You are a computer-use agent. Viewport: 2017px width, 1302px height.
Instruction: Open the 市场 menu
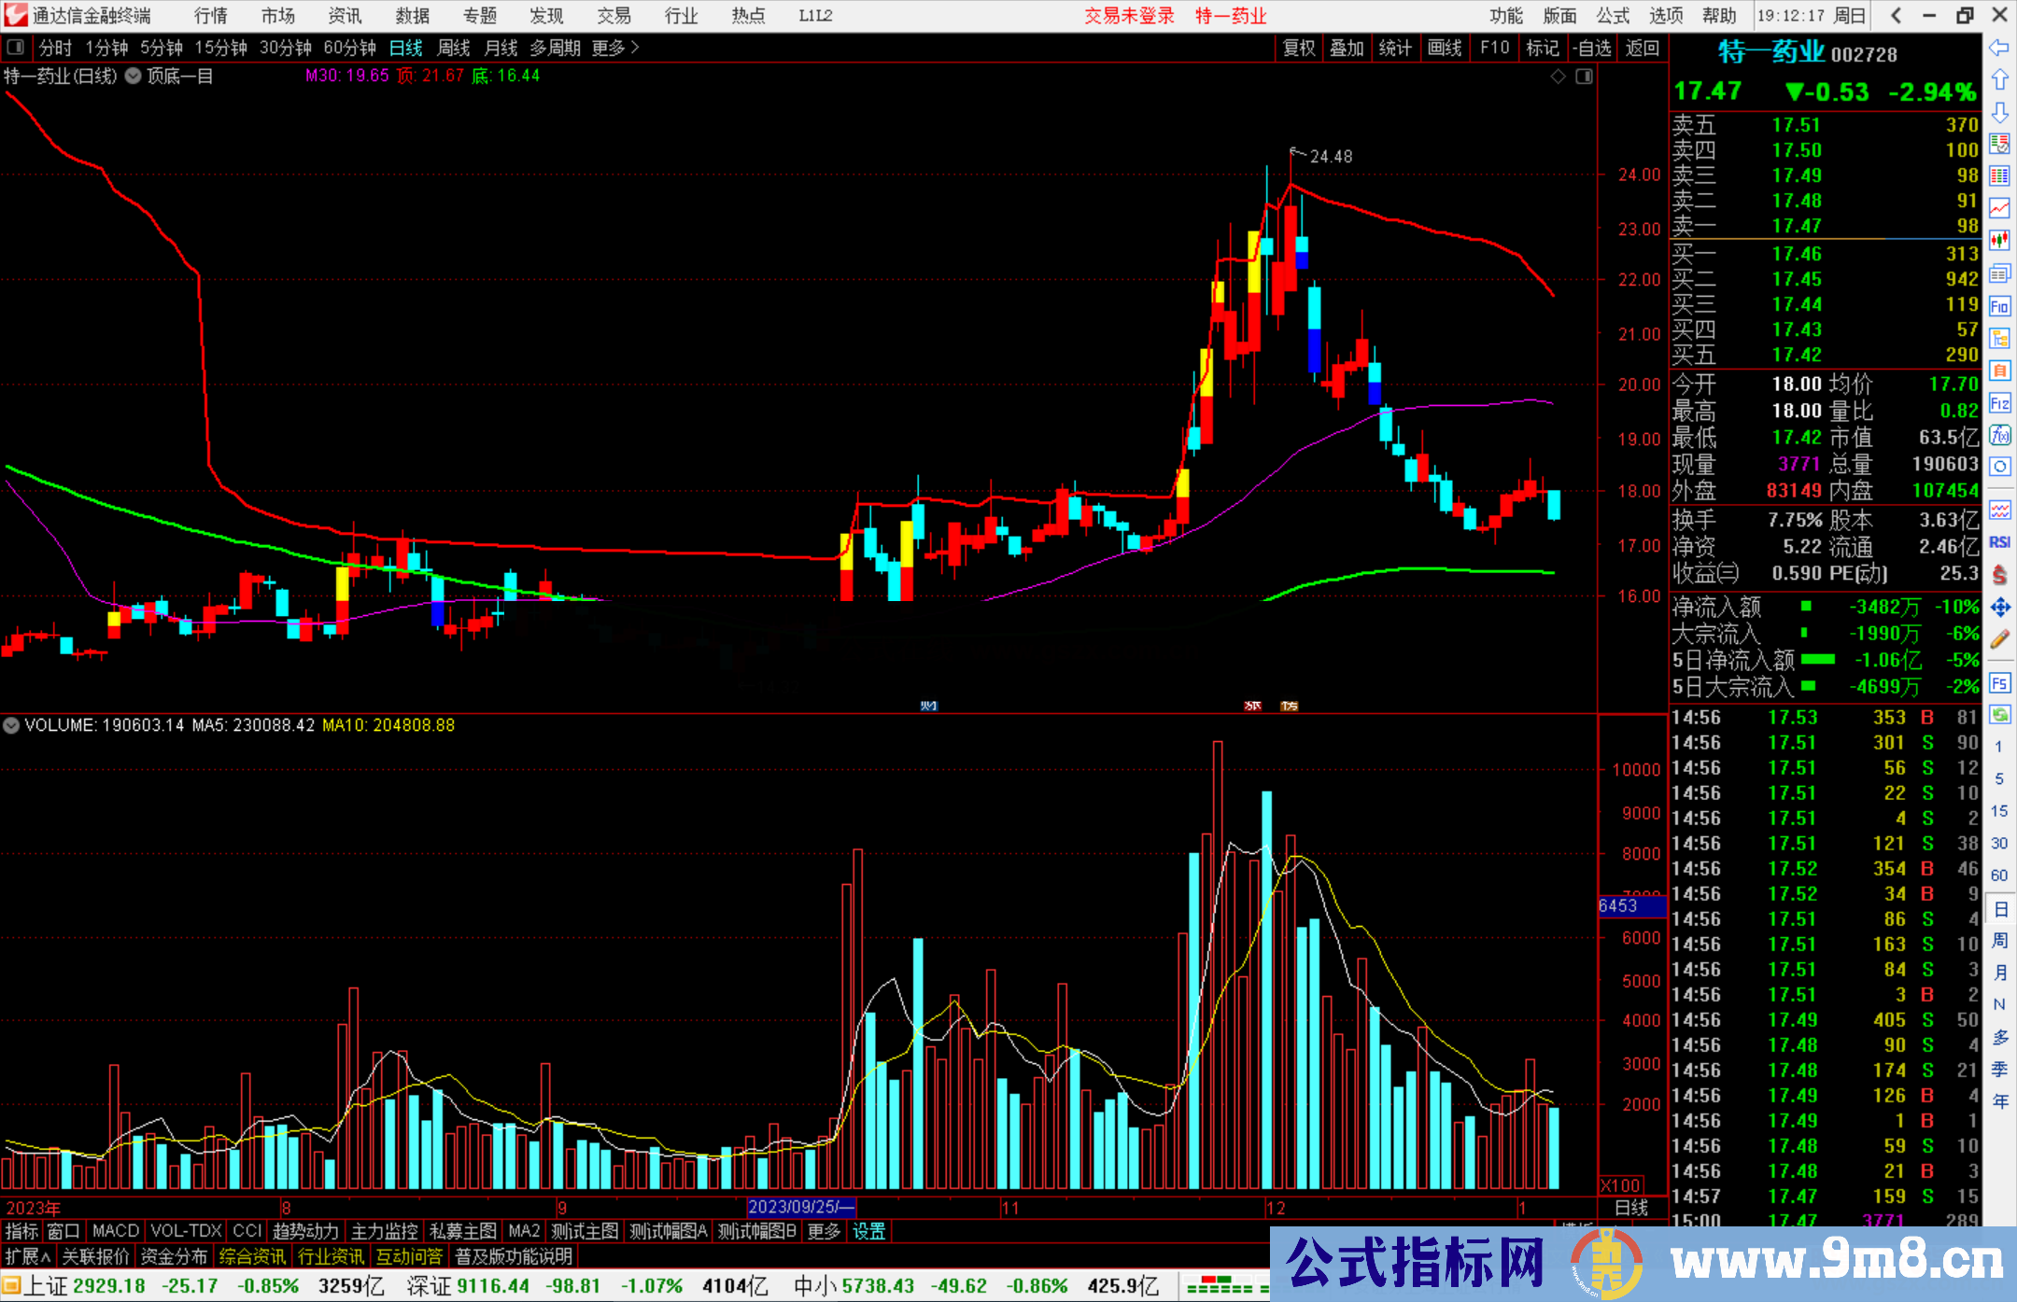coord(277,16)
